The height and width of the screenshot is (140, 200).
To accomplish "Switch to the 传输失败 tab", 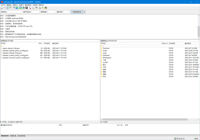I will [x=13, y=136].
